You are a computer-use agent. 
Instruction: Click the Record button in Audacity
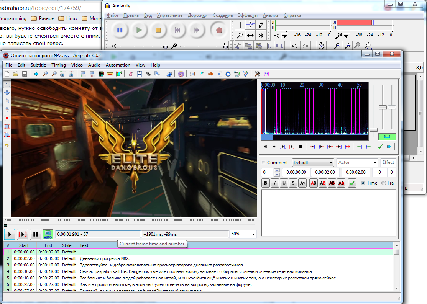(x=219, y=30)
